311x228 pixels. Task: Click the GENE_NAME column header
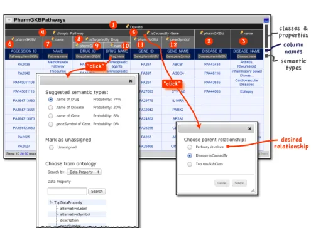[178, 51]
